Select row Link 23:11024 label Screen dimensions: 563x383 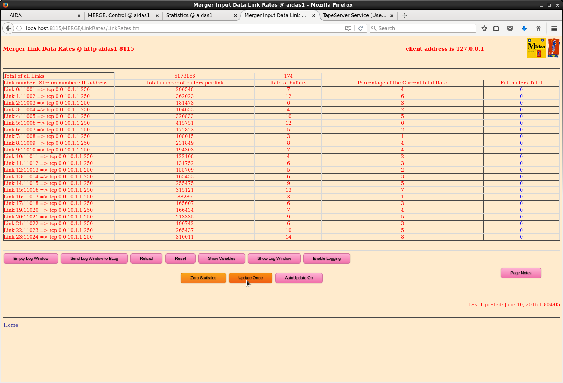pyautogui.click(x=48, y=237)
